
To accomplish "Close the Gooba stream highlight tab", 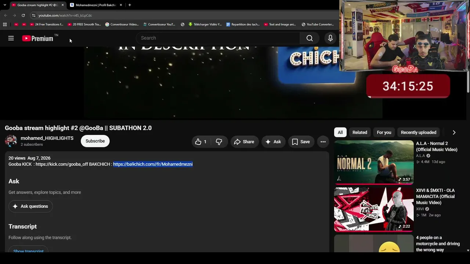I will 62,5.
